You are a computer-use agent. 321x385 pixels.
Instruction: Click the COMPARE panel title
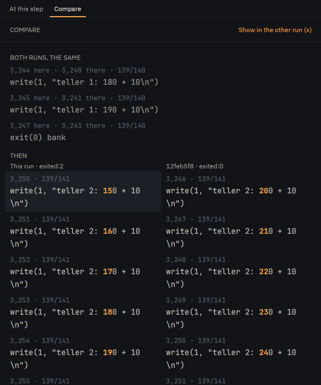[x=25, y=30]
